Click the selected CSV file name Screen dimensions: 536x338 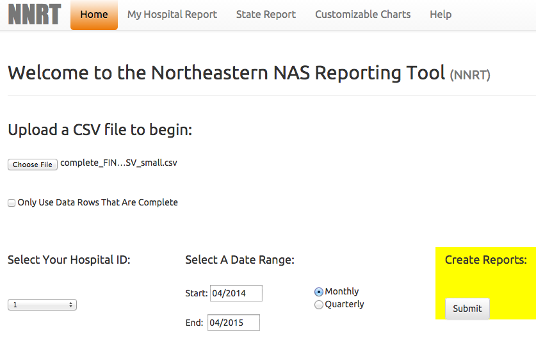click(118, 163)
